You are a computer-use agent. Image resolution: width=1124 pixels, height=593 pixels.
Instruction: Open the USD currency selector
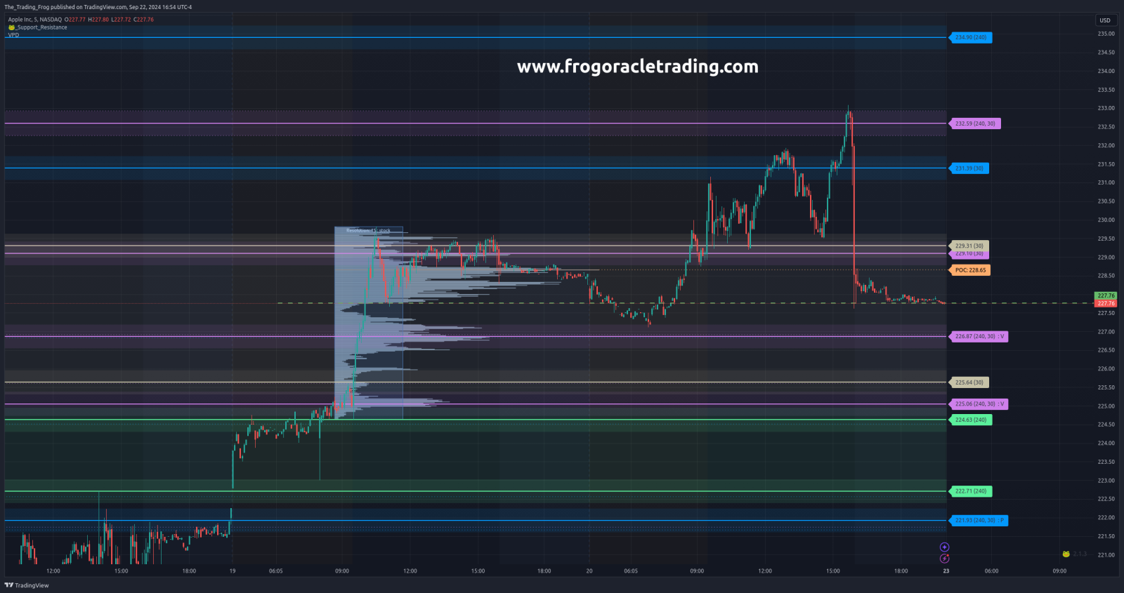(x=1105, y=20)
